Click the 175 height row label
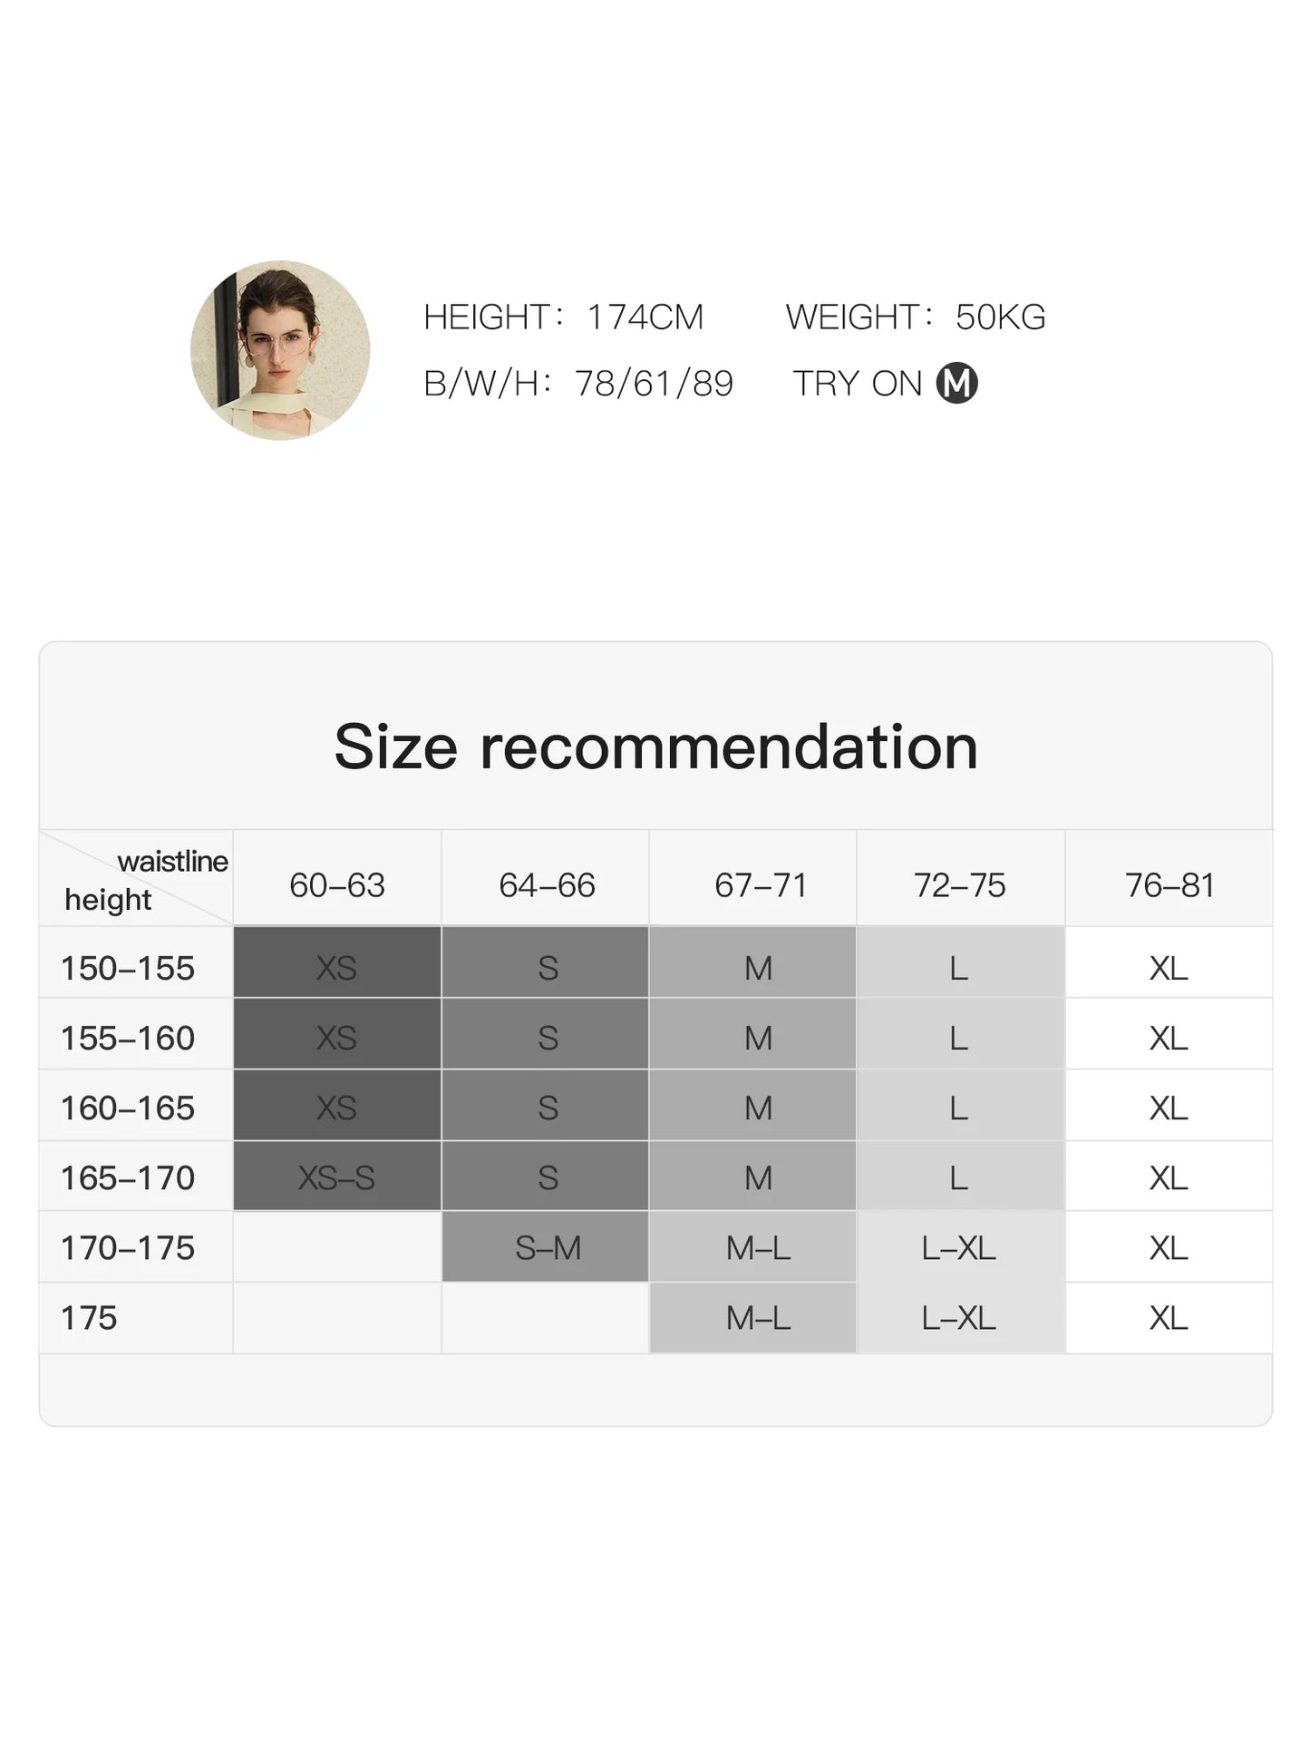 pyautogui.click(x=89, y=1317)
